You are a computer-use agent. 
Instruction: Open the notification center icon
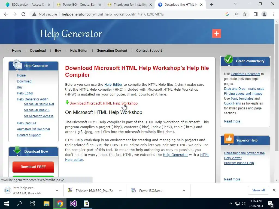pyautogui.click(x=271, y=204)
